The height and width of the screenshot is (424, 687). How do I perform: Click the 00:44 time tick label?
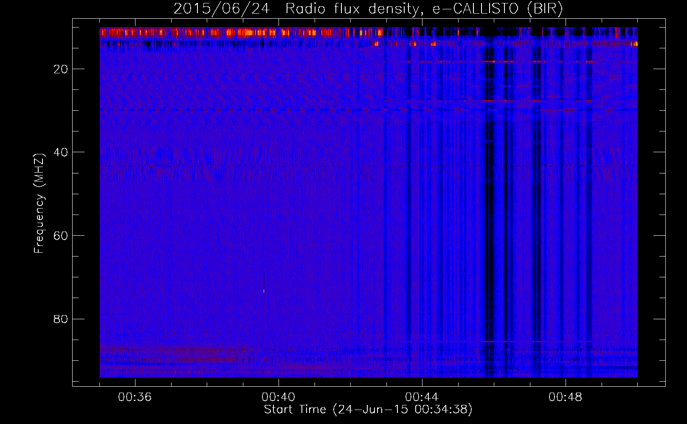422,397
